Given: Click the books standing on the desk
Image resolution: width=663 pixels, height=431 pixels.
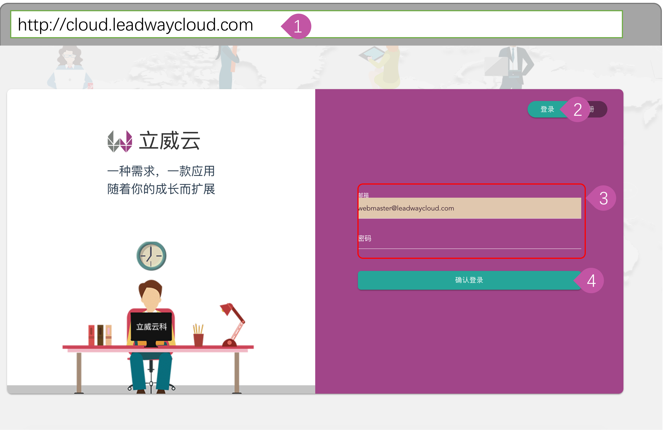Looking at the screenshot, I should click(100, 335).
